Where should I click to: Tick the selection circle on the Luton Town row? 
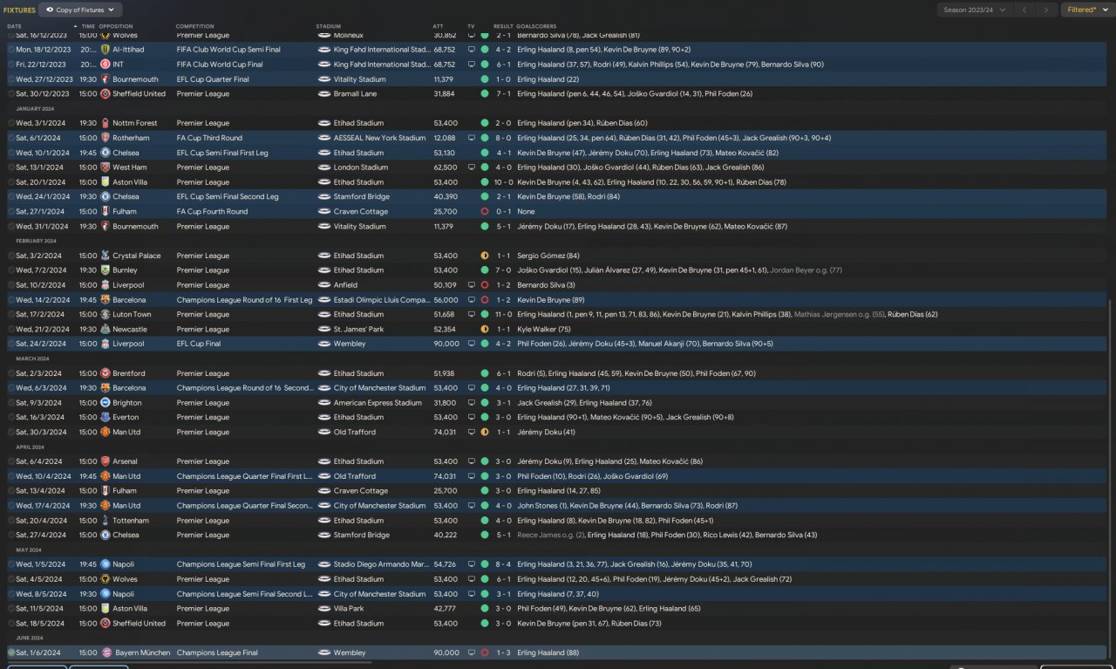[x=11, y=314]
